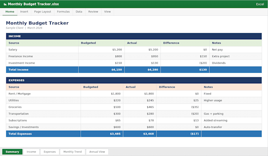
Task: Go to the Annual View sheet
Action: 97,152
